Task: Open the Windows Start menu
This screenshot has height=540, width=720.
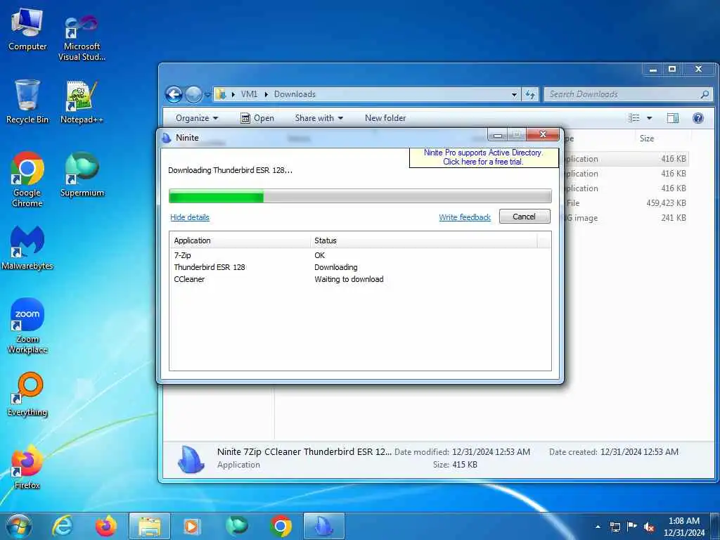Action: click(19, 526)
